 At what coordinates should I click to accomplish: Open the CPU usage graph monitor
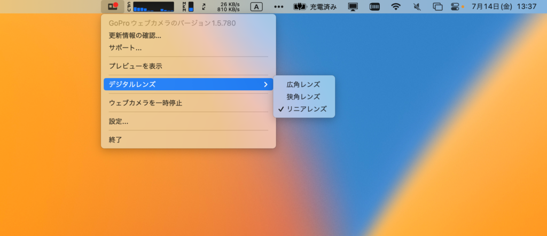[x=150, y=7]
